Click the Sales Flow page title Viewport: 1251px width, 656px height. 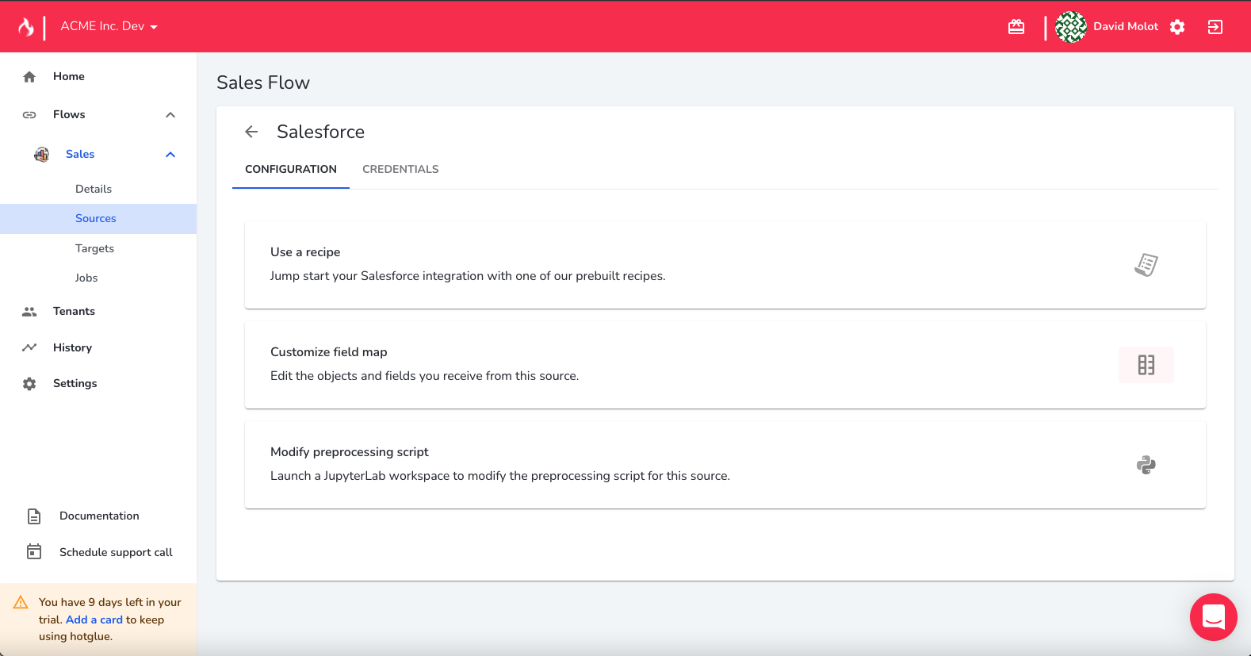click(263, 82)
